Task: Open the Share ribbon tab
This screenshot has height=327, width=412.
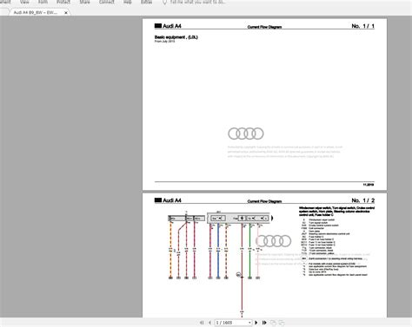Action: point(84,2)
